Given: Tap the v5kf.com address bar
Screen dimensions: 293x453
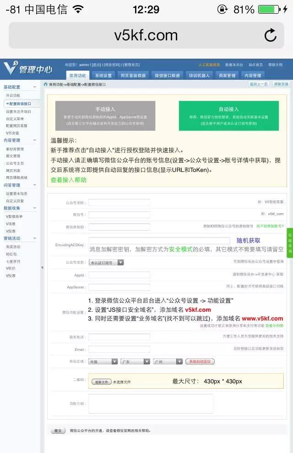Looking at the screenshot, I should [146, 35].
